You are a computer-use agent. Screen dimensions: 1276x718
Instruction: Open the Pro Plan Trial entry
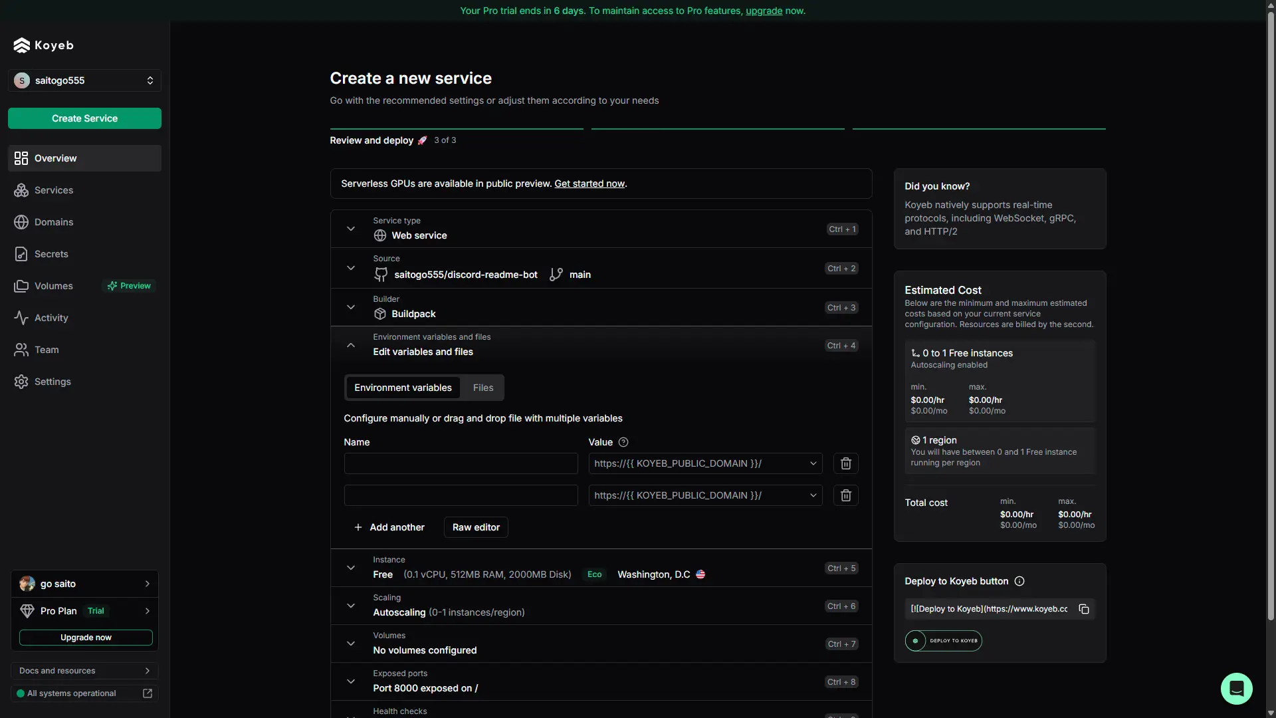(x=84, y=611)
